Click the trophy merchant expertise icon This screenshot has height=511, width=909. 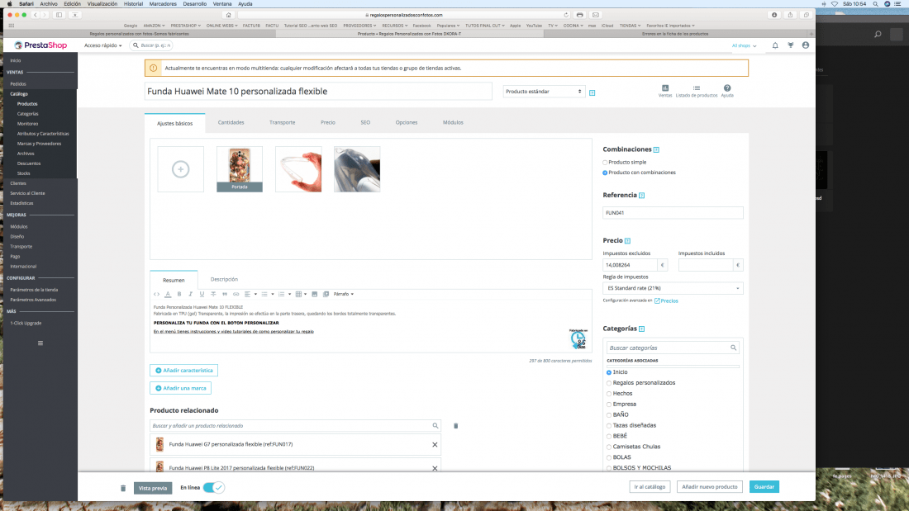coord(790,45)
